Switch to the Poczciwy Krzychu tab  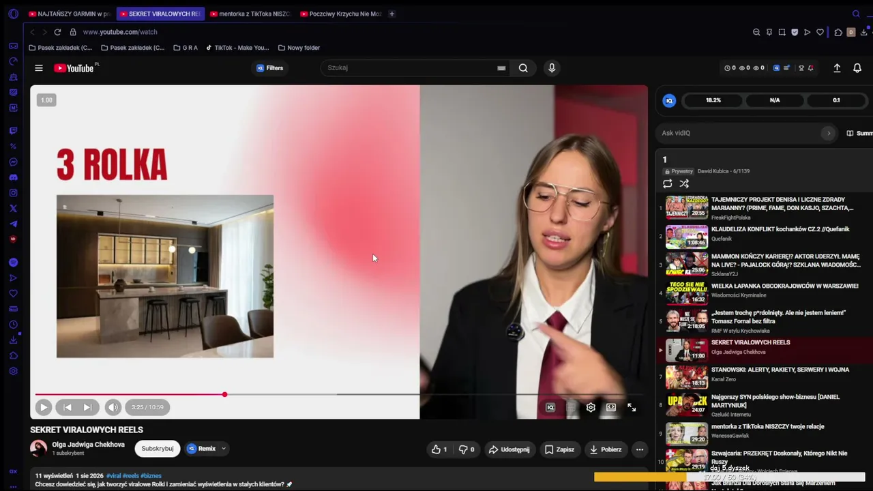pos(340,14)
